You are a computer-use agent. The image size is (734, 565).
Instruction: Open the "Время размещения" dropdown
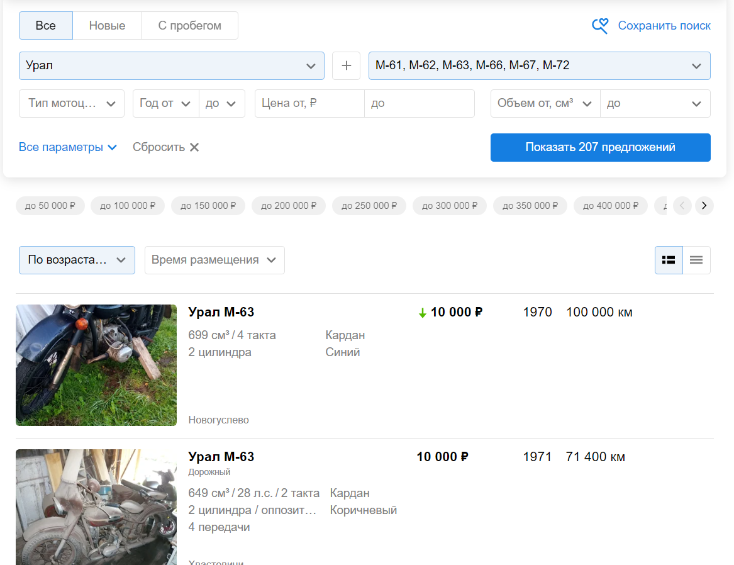[x=214, y=260]
